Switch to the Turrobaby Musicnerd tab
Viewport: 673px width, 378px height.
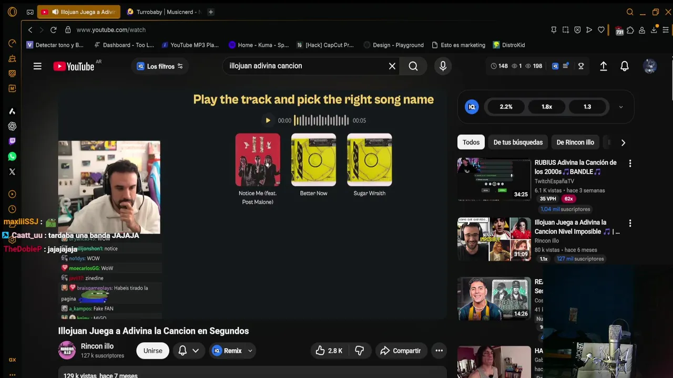coord(164,12)
